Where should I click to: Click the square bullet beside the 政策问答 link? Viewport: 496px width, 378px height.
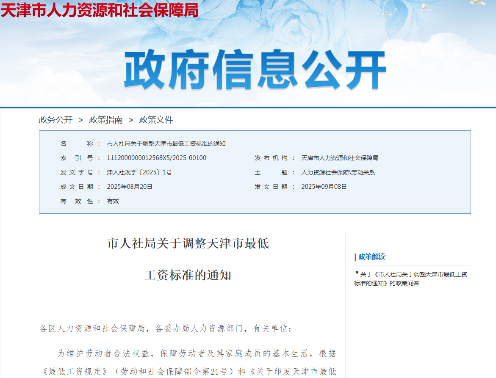(x=357, y=273)
